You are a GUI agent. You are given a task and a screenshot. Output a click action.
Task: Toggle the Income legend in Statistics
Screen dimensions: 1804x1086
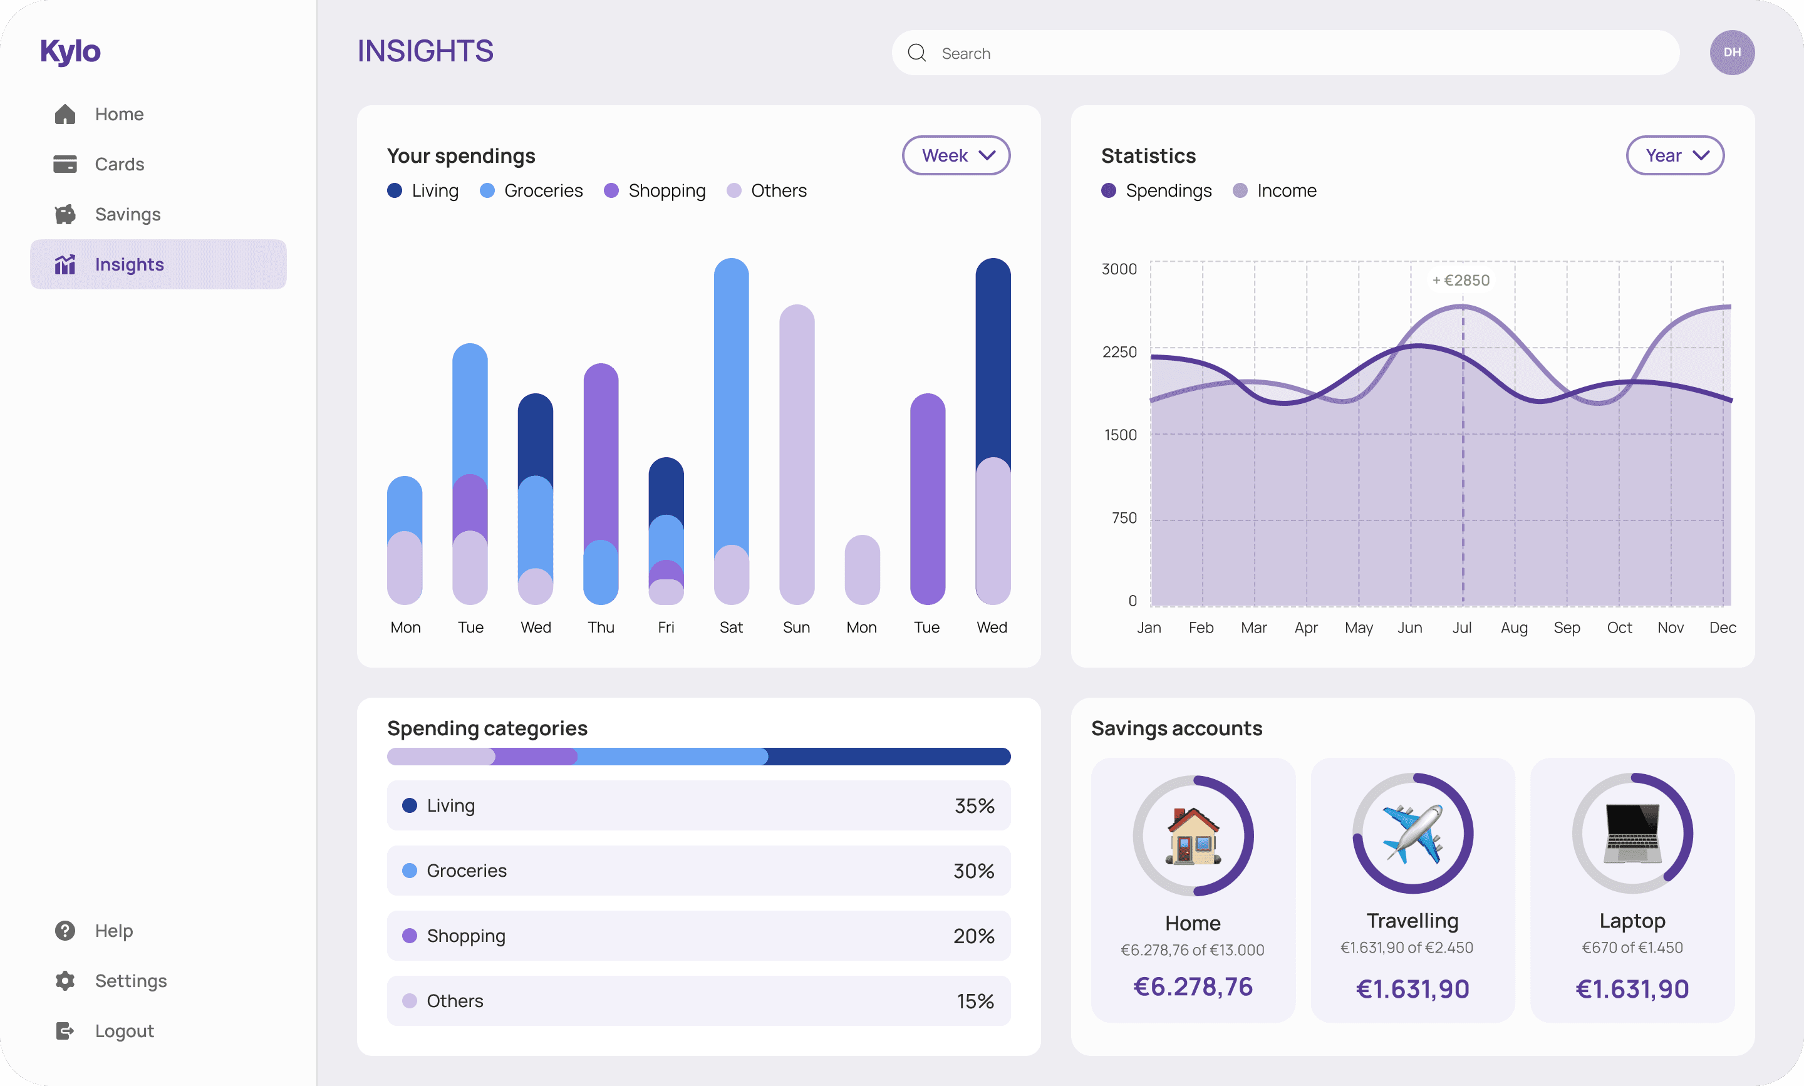(x=1274, y=191)
